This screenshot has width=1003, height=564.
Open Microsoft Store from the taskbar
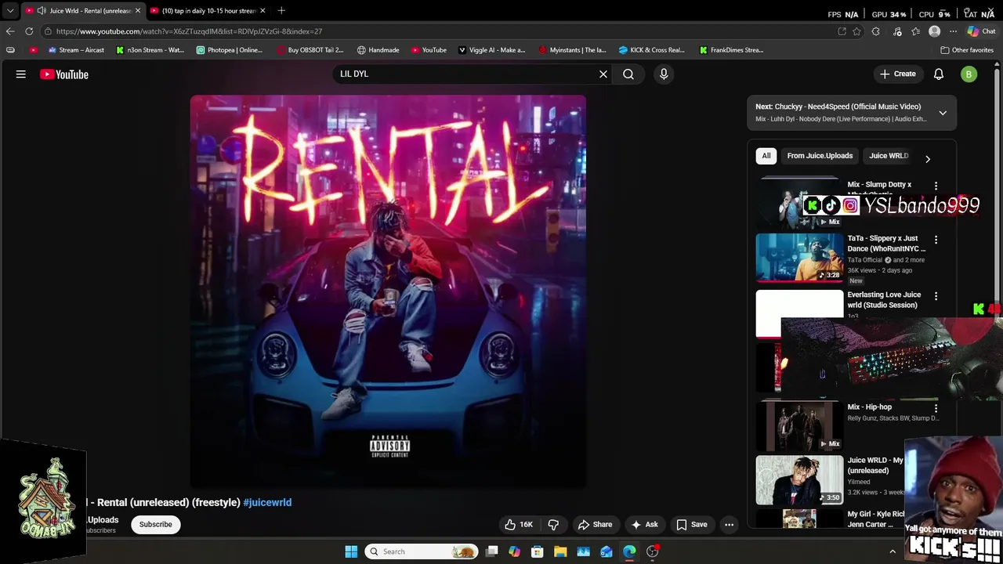(537, 551)
